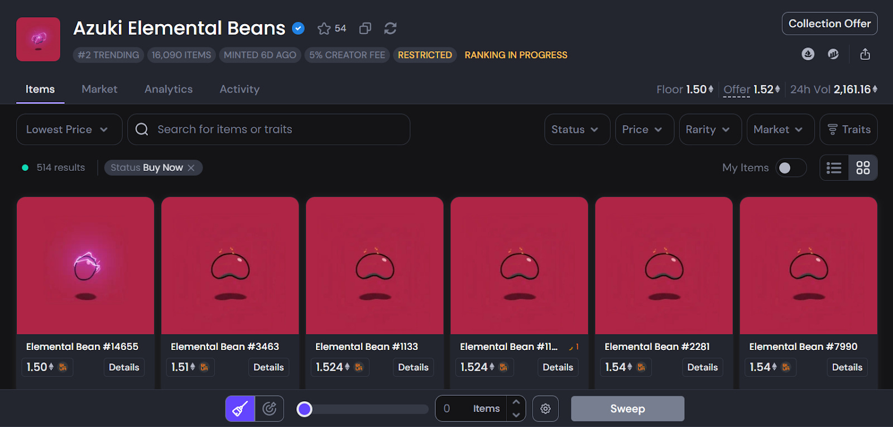
Task: Click the orange marketplace icon on Bean #1133
Action: [x=359, y=367]
